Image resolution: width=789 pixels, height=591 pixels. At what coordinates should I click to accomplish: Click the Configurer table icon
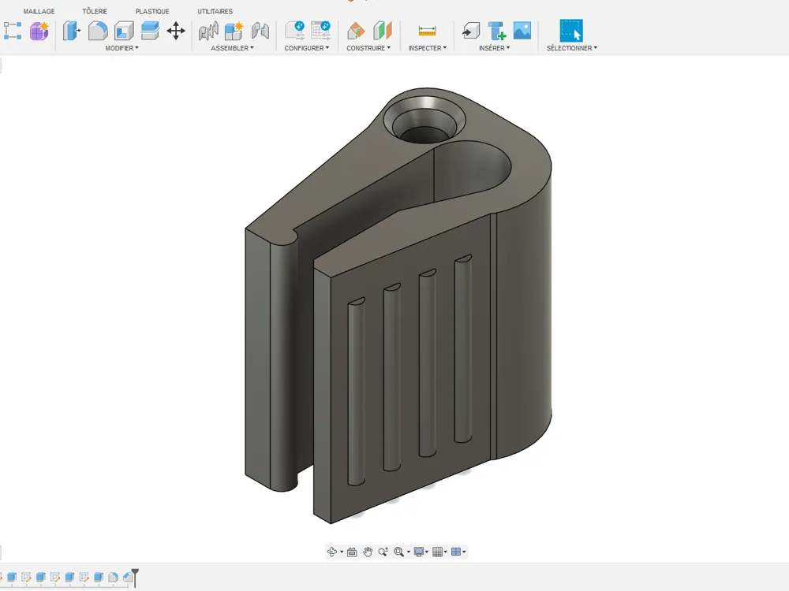pyautogui.click(x=320, y=31)
